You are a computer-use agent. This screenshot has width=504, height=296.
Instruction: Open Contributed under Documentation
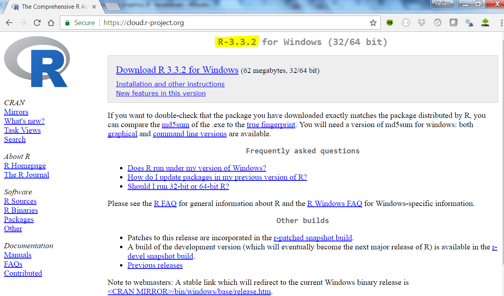23,273
